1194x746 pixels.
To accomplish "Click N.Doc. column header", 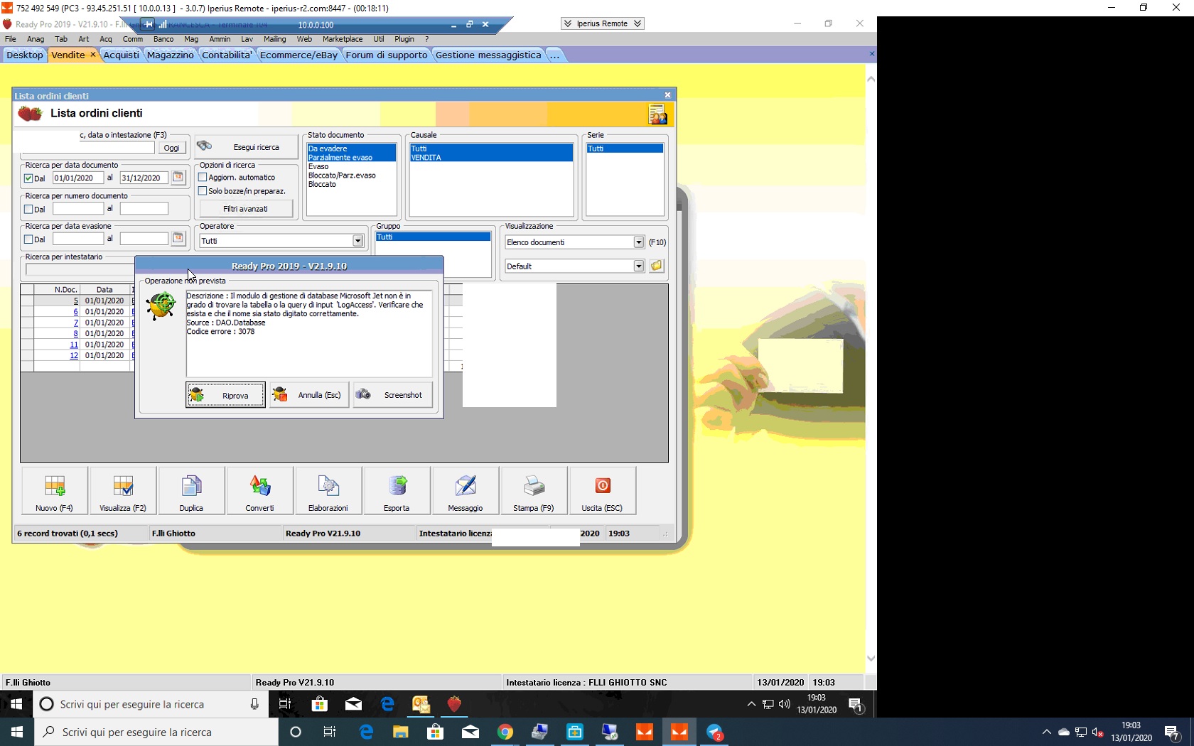I will (x=66, y=289).
